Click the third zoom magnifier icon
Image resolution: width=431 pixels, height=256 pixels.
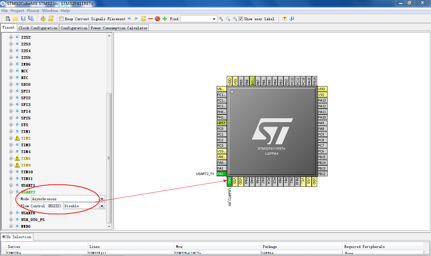235,19
